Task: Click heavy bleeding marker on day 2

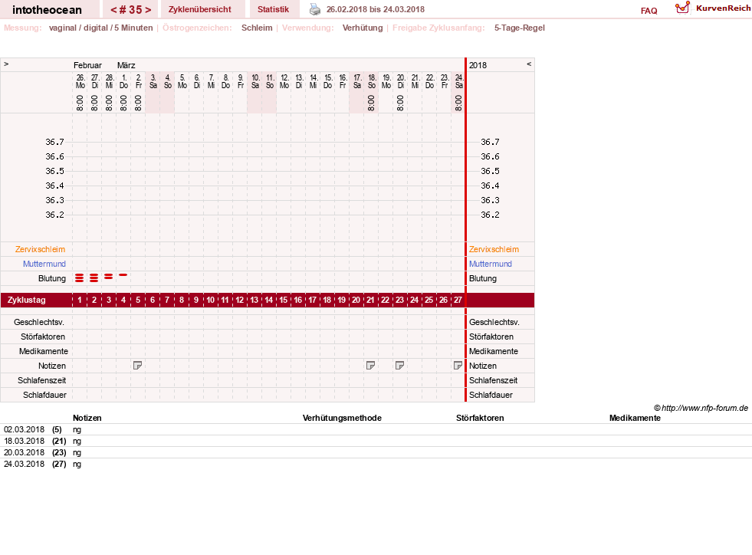Action: (94, 277)
